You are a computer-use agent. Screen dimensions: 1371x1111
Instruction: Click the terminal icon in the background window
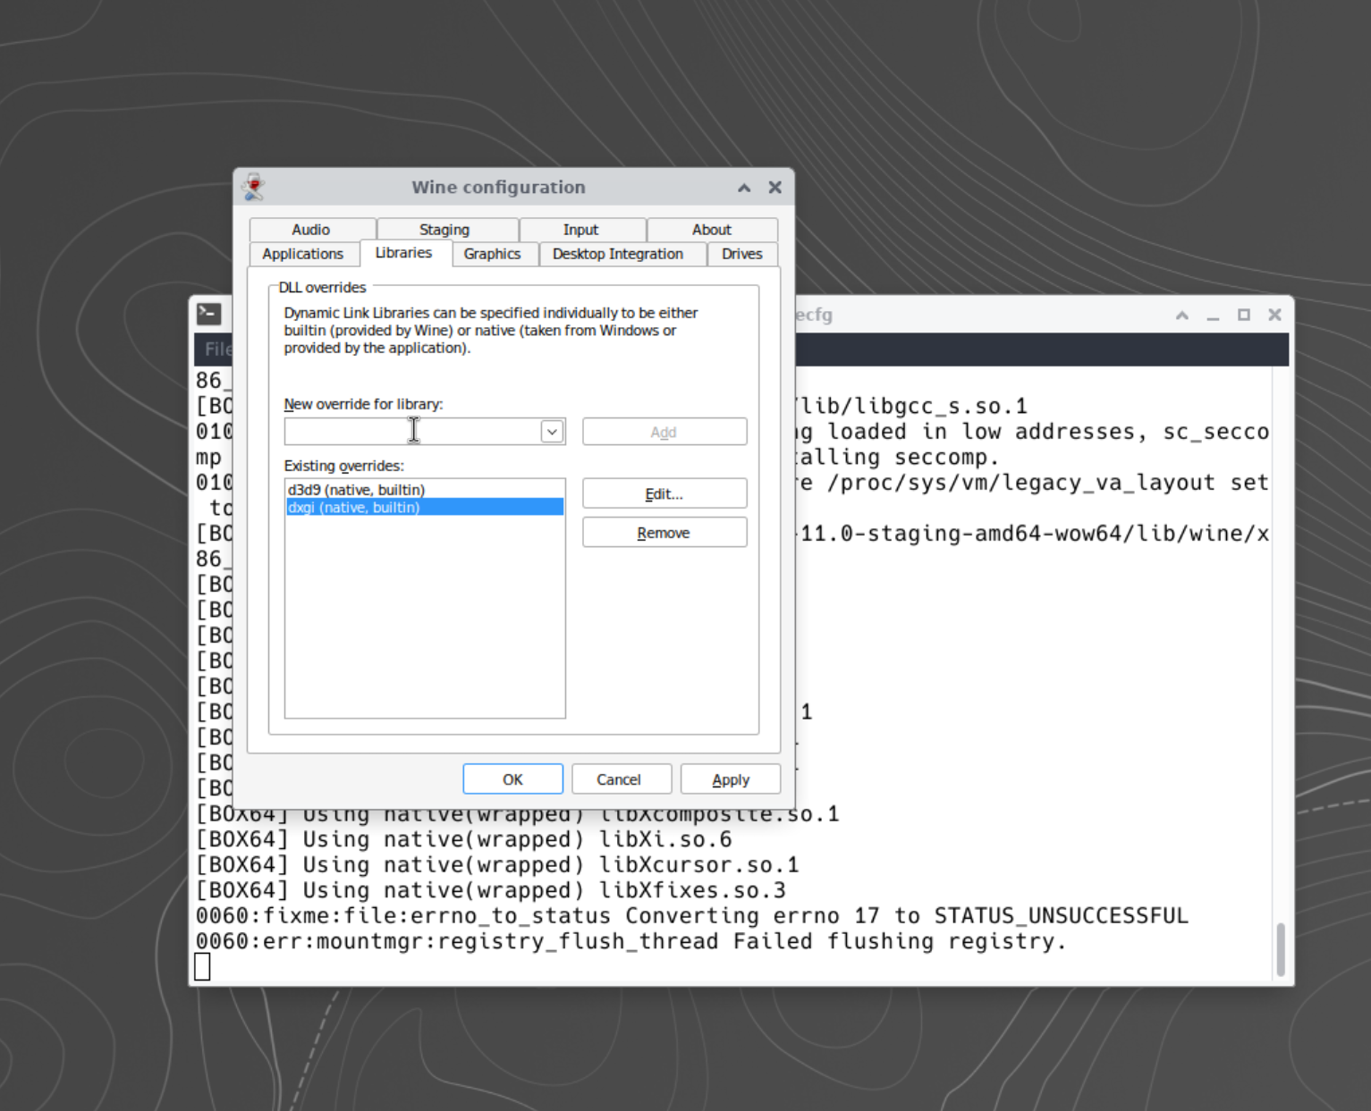[209, 314]
